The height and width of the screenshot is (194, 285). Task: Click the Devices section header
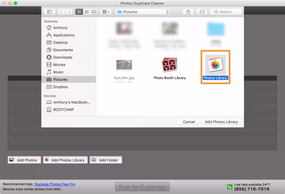click(x=50, y=96)
